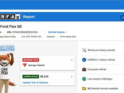Viewport: 124px width, 93px height.
Task: Click the red warning triangle icon
Action: [25, 65]
